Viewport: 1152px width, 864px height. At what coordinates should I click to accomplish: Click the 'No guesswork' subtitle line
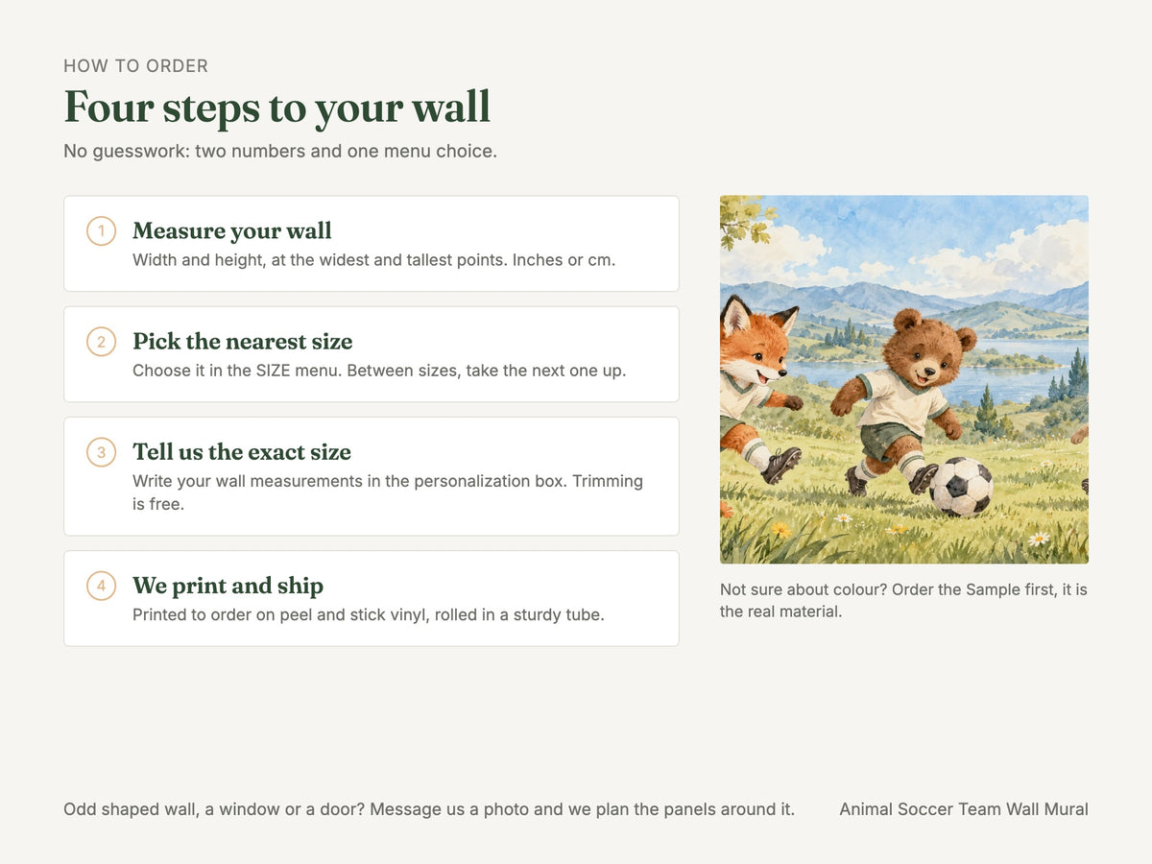pyautogui.click(x=280, y=151)
